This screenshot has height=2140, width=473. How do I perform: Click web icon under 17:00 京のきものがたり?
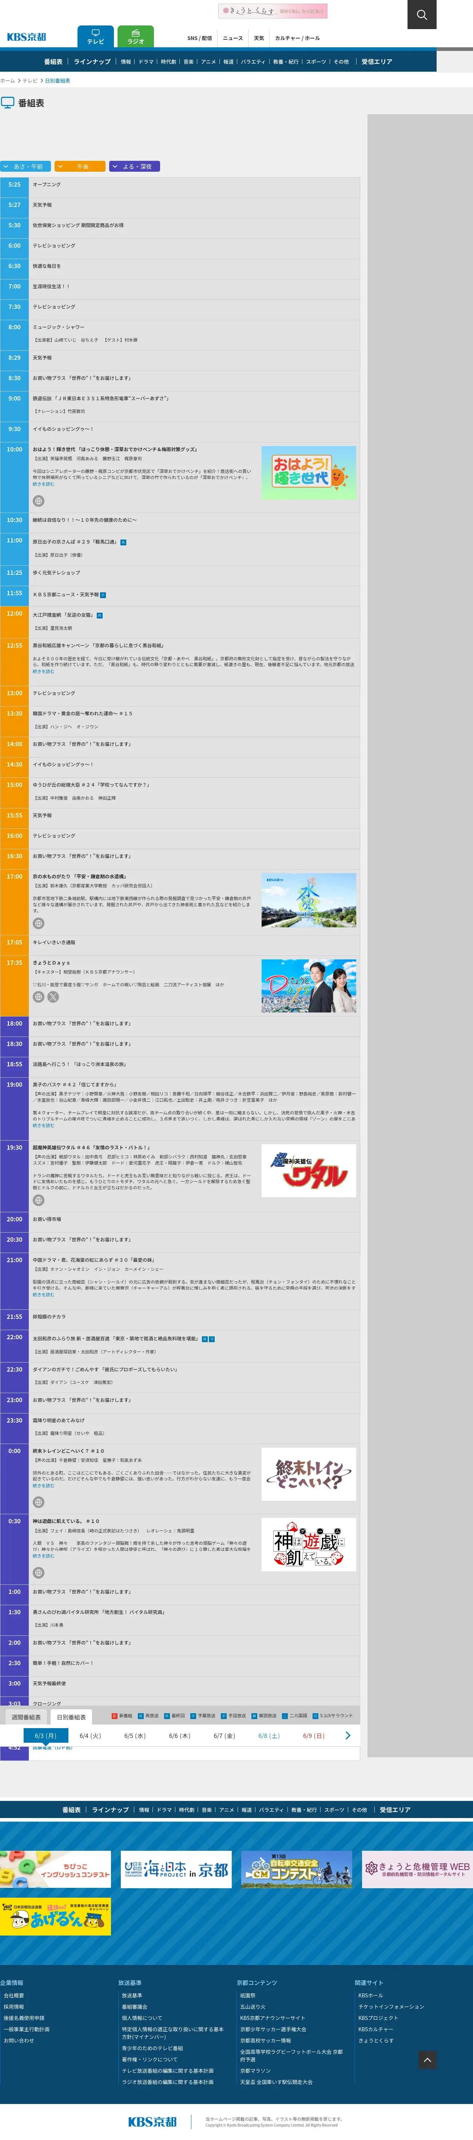[x=38, y=923]
